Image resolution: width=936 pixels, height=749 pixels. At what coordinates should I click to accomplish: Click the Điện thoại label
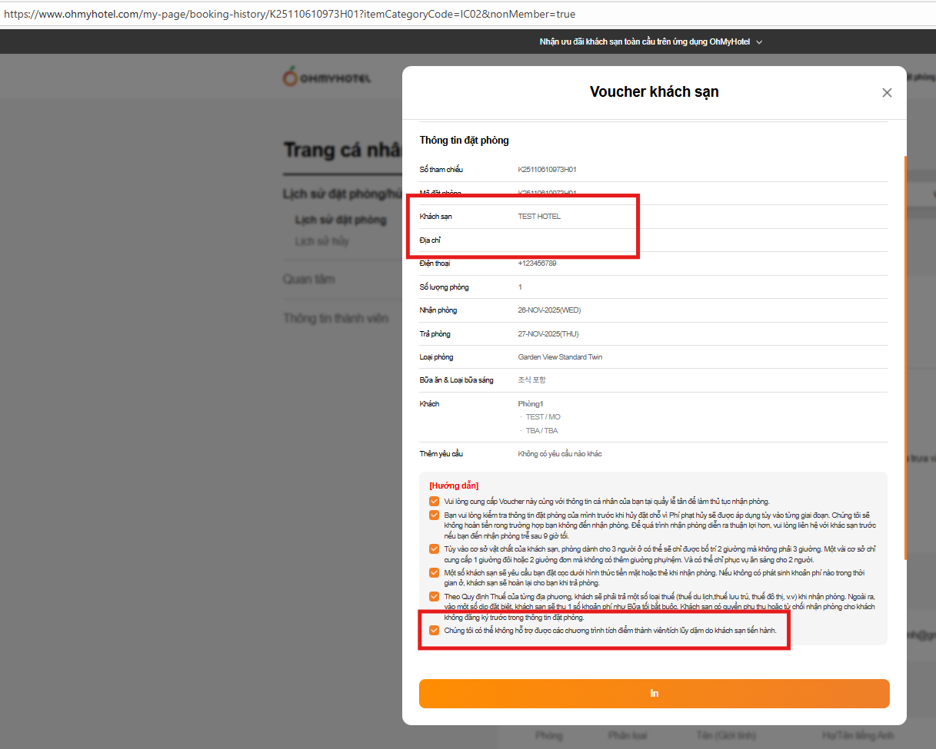(435, 263)
